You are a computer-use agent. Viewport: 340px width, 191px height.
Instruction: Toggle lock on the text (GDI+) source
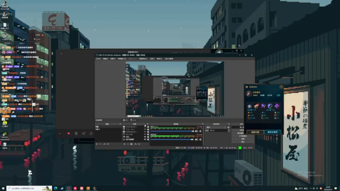tap(148, 129)
